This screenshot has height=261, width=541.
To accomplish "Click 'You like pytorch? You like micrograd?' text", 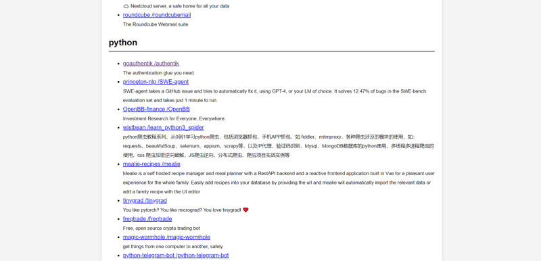I will [x=182, y=210].
